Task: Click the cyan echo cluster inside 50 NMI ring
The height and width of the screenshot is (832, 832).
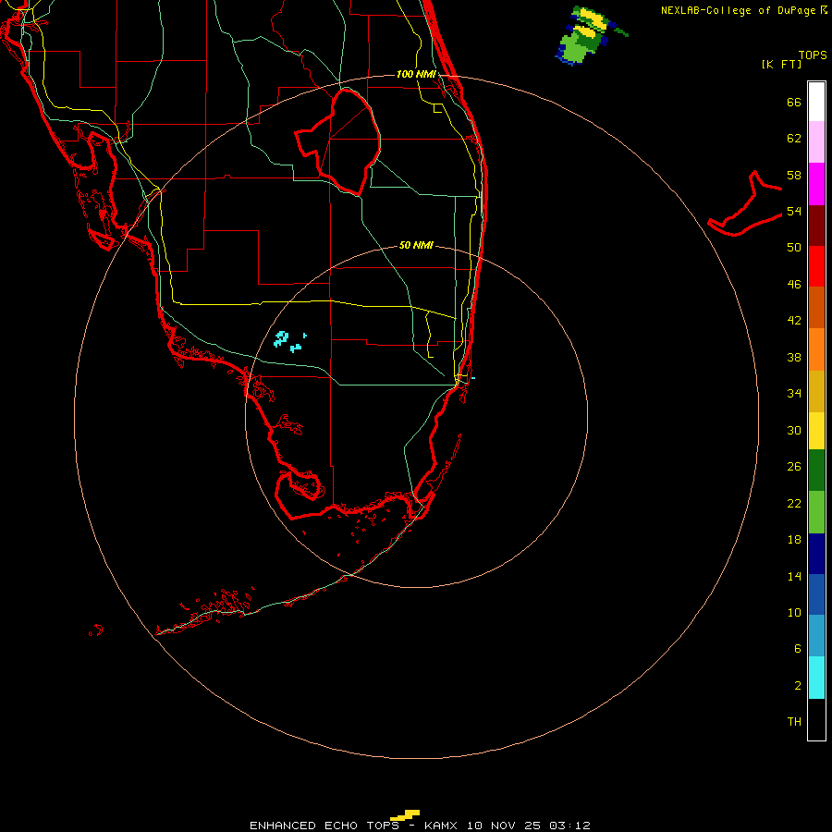Action: (289, 341)
